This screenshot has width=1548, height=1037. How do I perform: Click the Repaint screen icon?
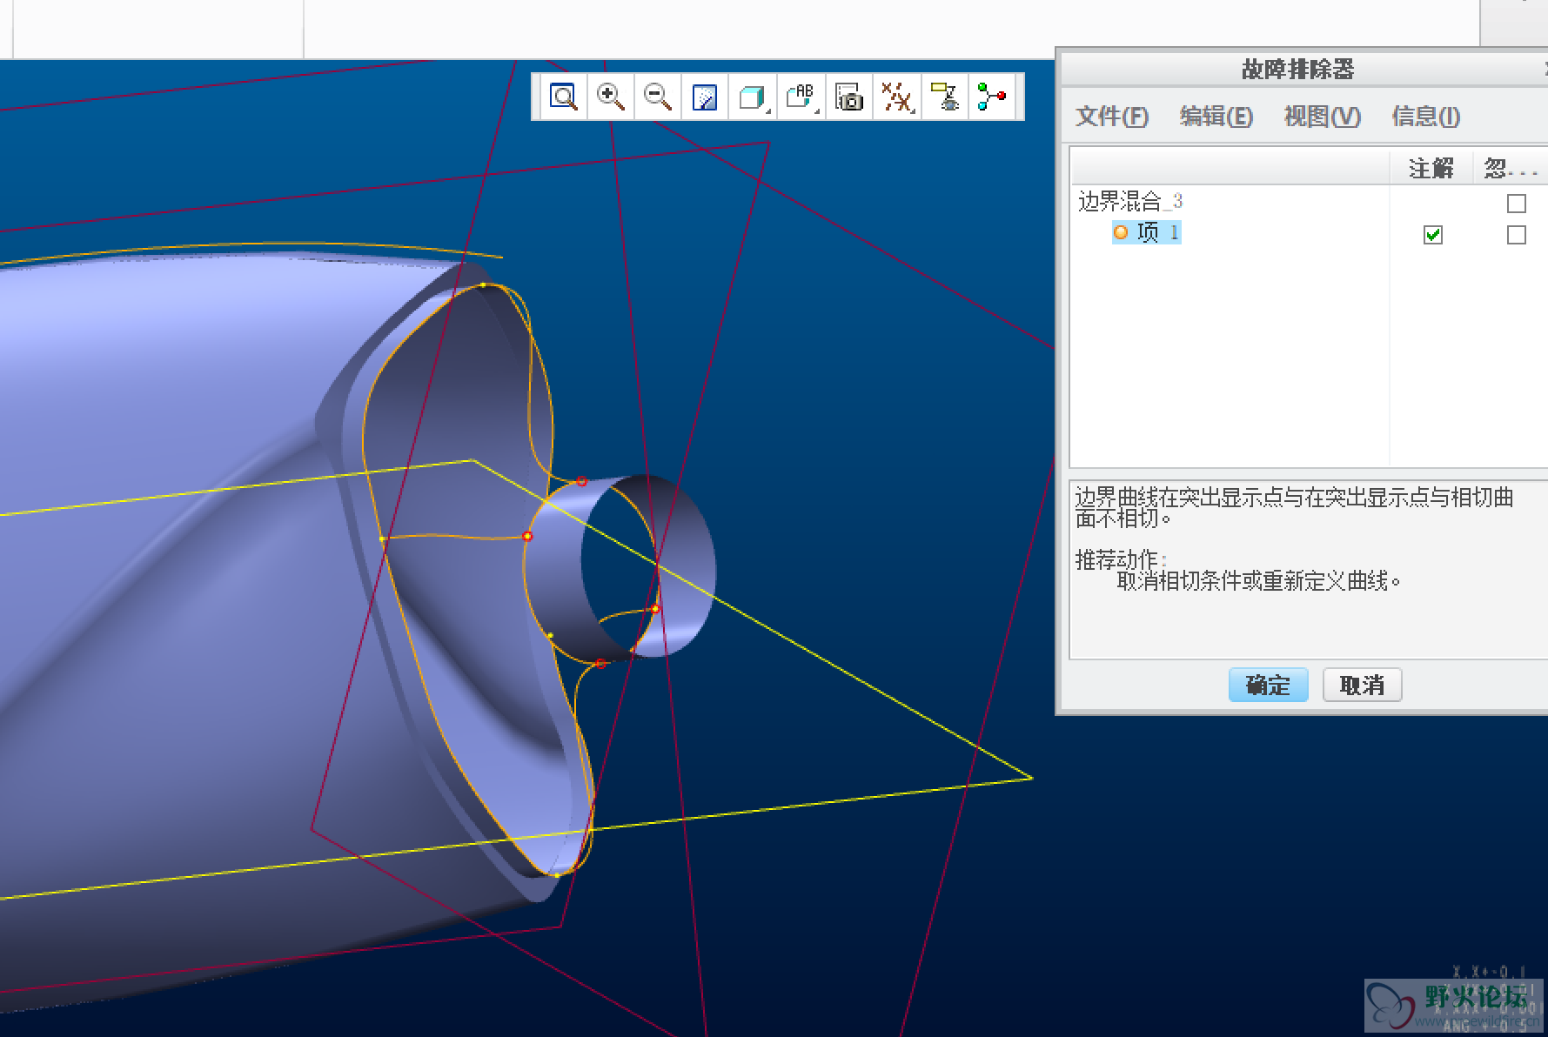[x=704, y=97]
